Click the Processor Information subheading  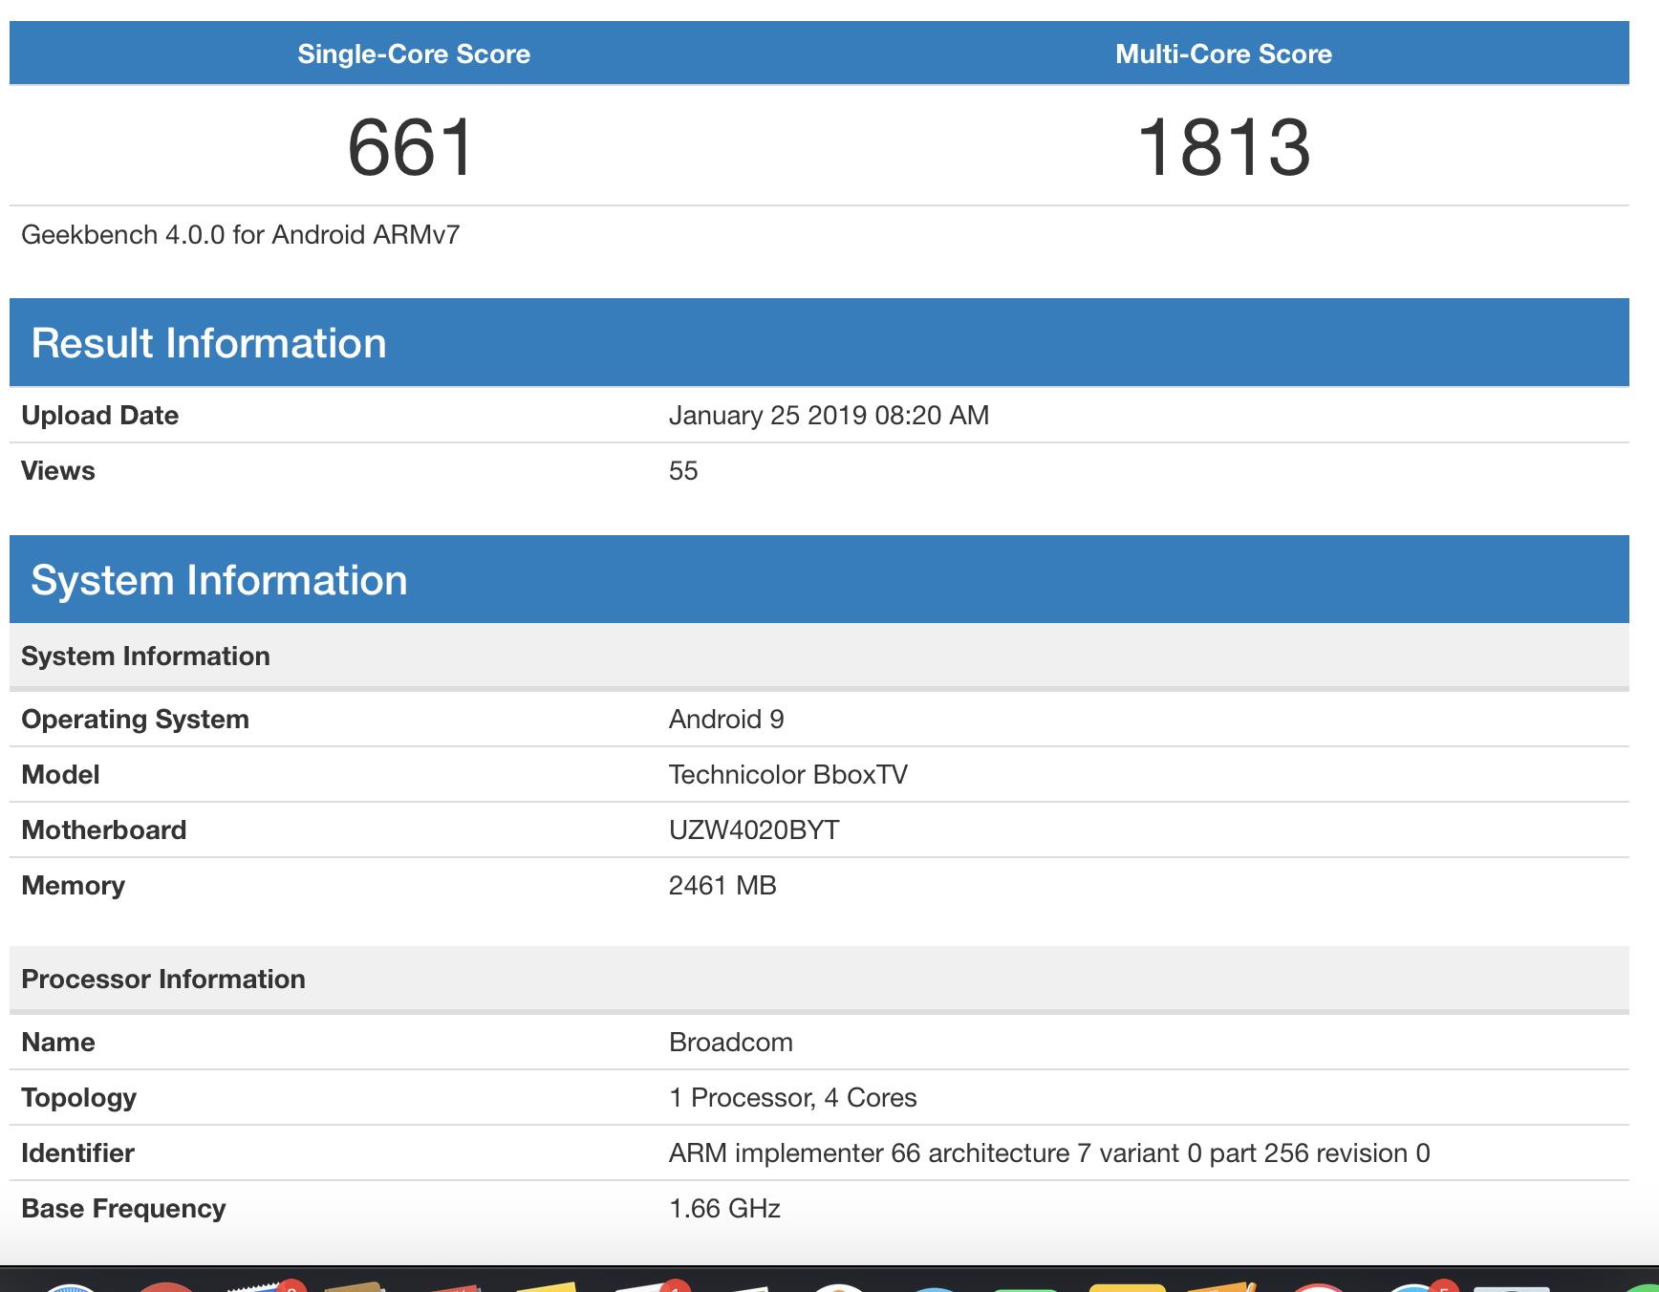[163, 980]
